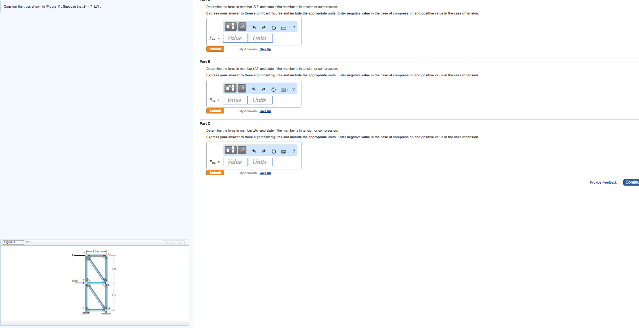Submit the Part C answer
The image size is (639, 328).
[215, 173]
